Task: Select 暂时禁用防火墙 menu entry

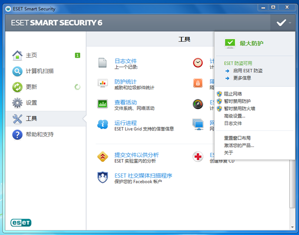Action: (239, 108)
